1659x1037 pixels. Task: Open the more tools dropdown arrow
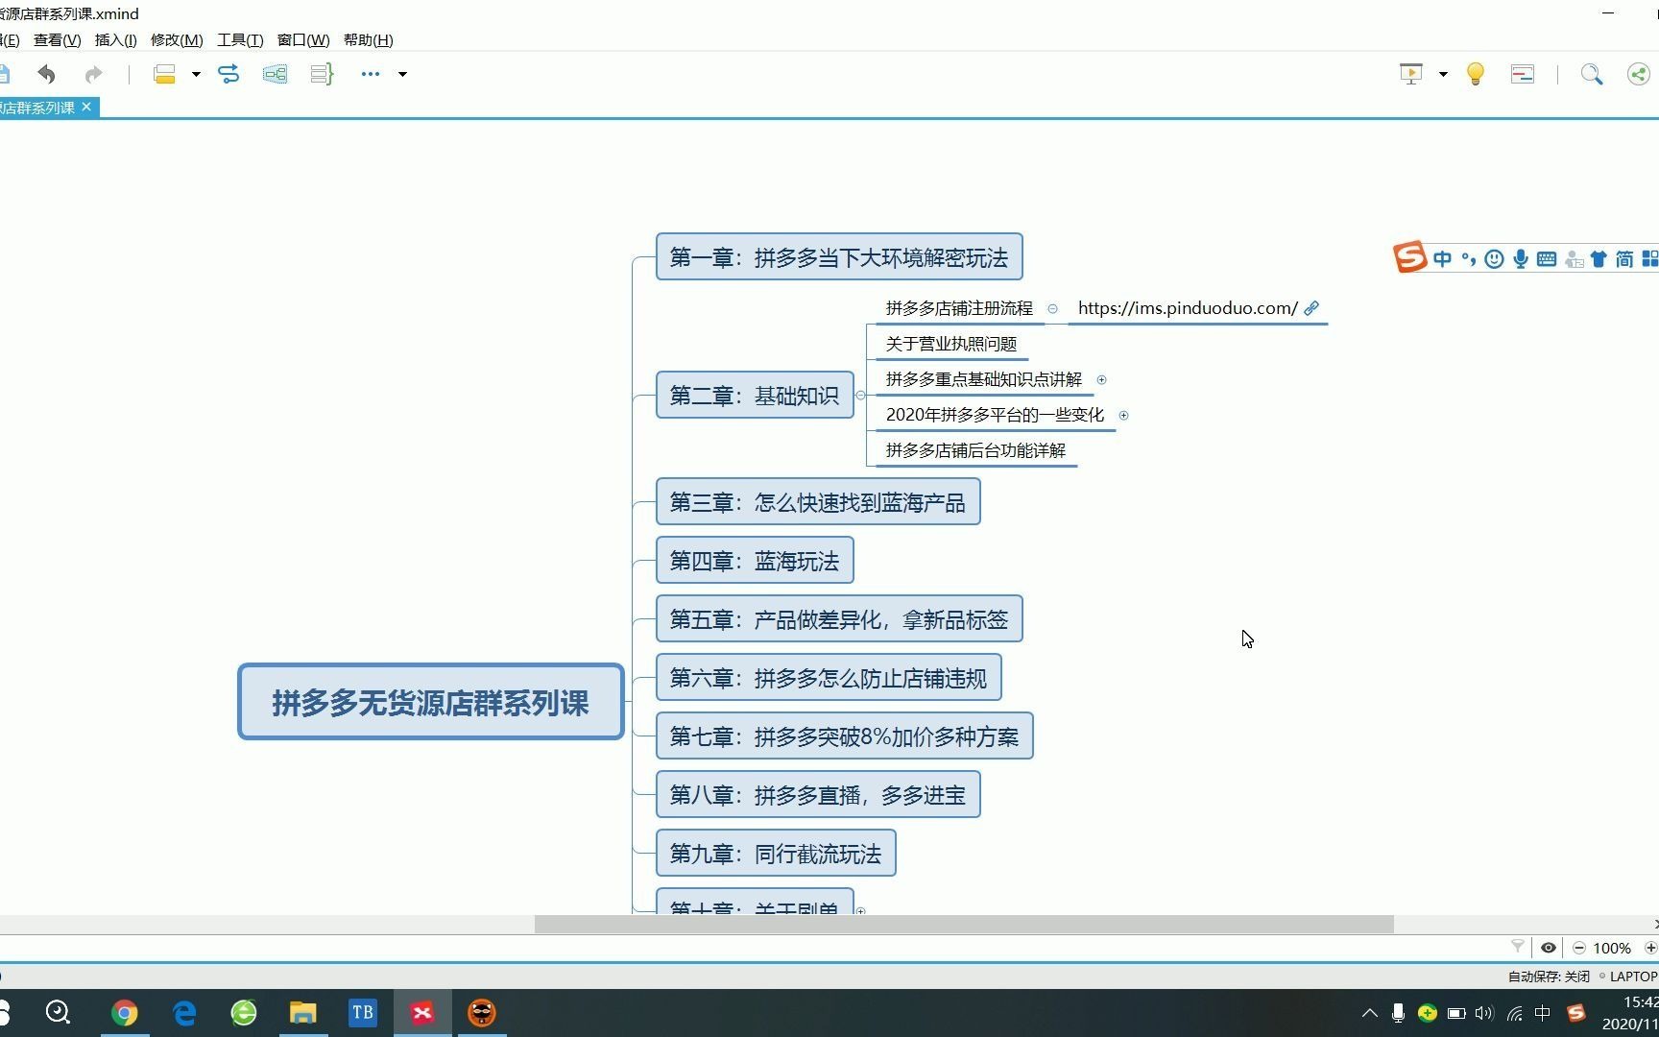click(402, 74)
